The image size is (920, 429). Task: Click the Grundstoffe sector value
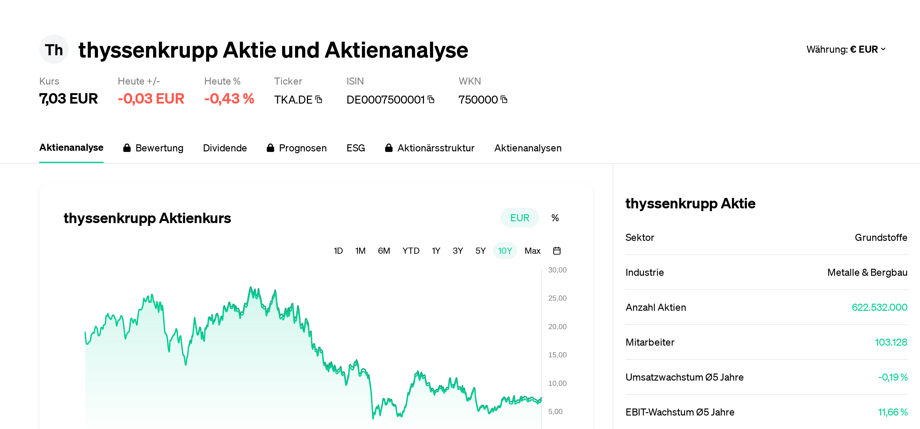881,237
